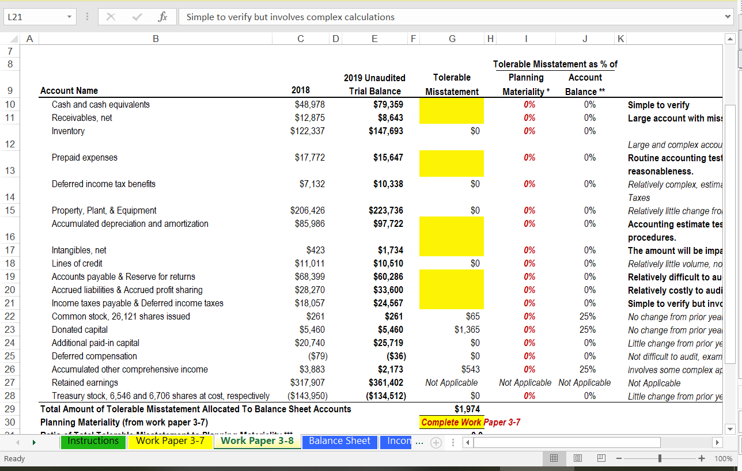Click the '2019 Unaudited Trial Balance' header
This screenshot has width=742, height=471.
pos(374,84)
